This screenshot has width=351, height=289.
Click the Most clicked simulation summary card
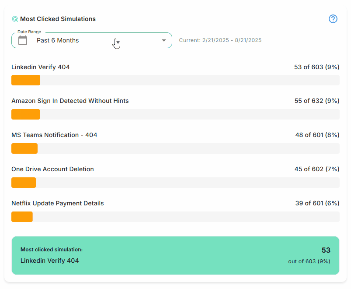coord(176,255)
